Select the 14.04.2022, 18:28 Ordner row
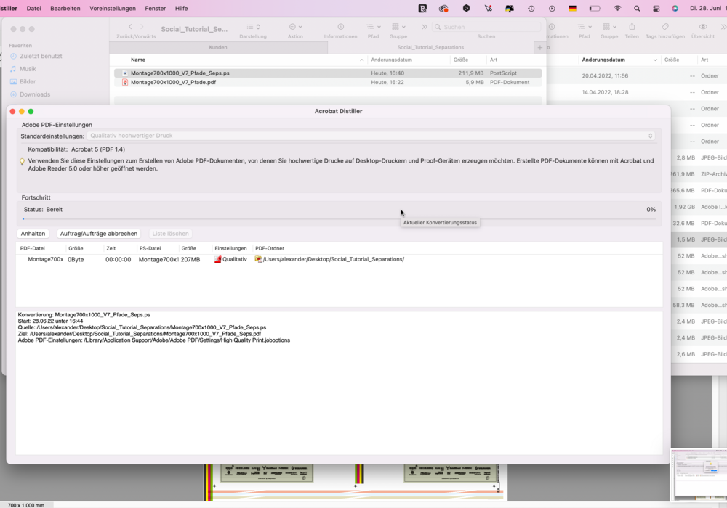Screen dimensions: 727x508 [x=637, y=92]
